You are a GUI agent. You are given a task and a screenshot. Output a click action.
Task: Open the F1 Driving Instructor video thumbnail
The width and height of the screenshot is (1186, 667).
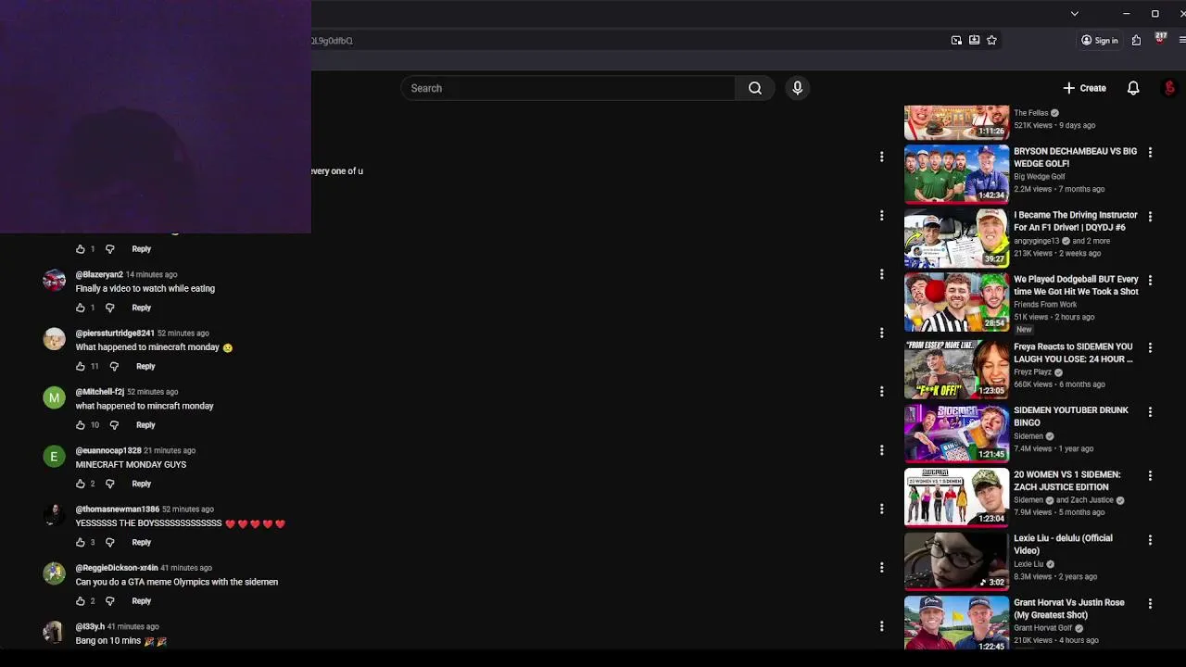tap(956, 238)
